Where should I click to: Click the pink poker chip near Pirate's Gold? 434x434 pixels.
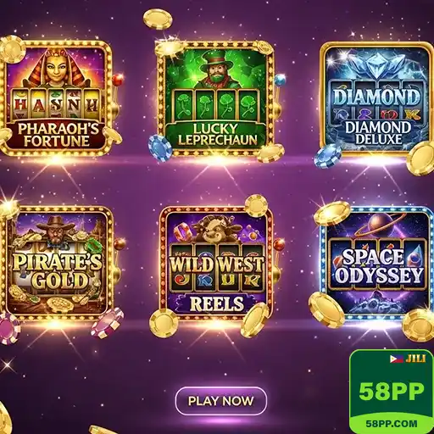click(x=108, y=323)
